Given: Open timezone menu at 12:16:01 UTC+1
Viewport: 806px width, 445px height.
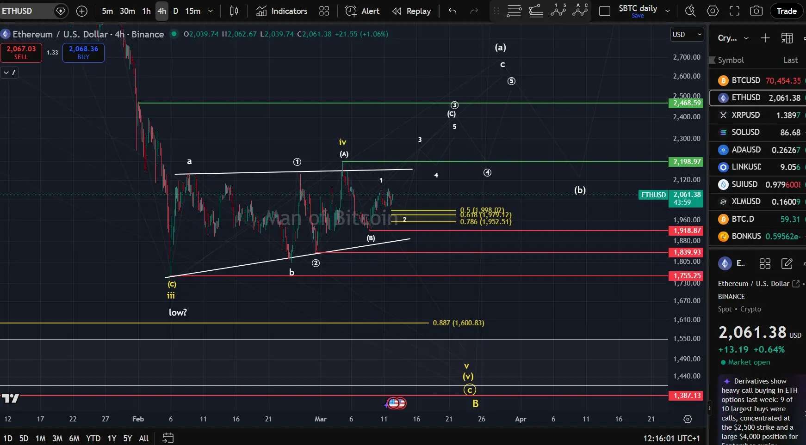Looking at the screenshot, I should [671, 438].
